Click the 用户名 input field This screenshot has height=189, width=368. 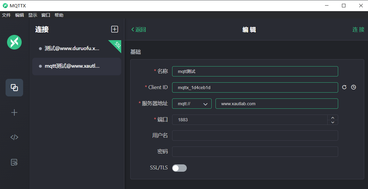click(255, 136)
